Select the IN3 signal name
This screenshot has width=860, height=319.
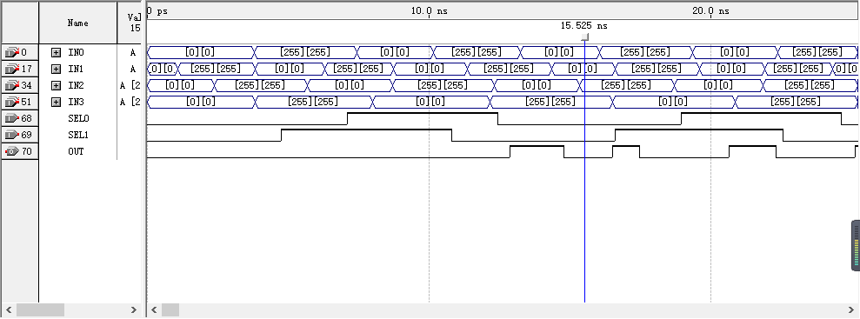point(76,102)
